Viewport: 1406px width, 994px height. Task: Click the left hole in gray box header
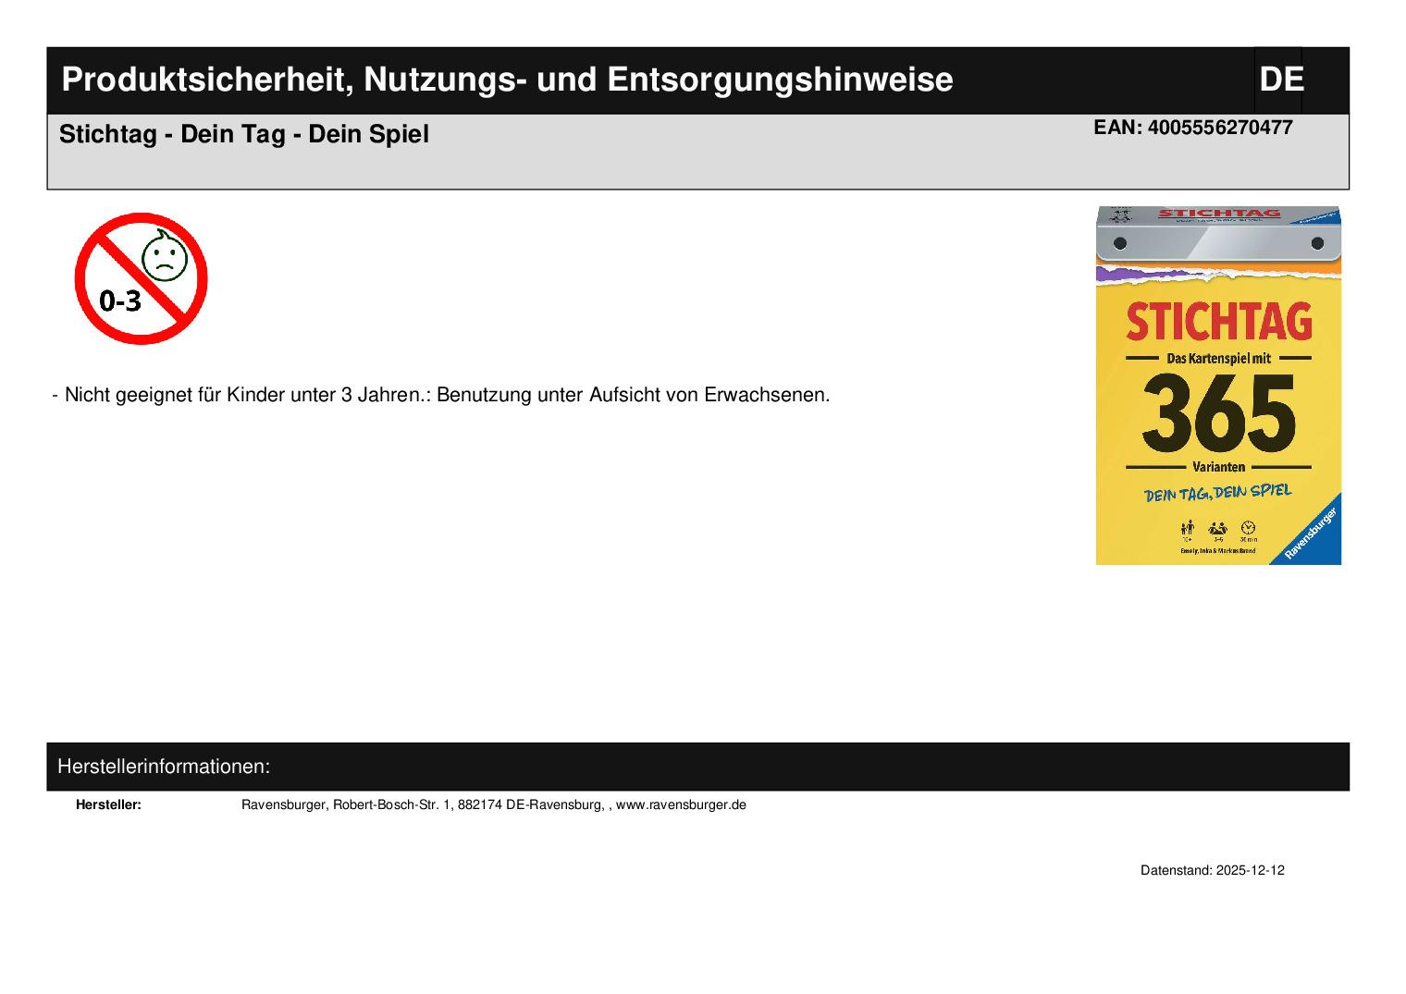click(x=1119, y=243)
